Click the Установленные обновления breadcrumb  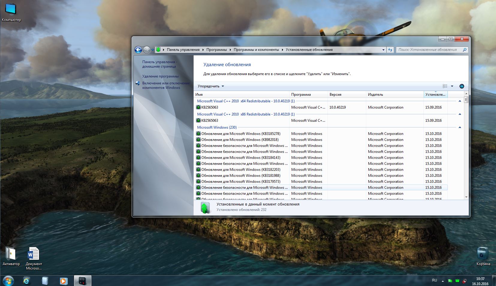point(309,50)
